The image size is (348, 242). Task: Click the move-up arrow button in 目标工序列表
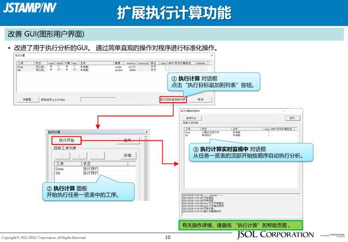pyautogui.click(x=63, y=156)
